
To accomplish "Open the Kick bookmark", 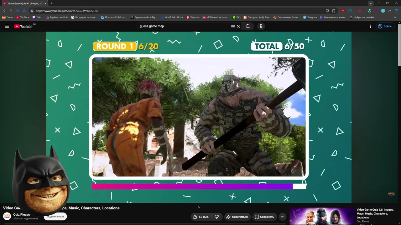I will point(237,17).
